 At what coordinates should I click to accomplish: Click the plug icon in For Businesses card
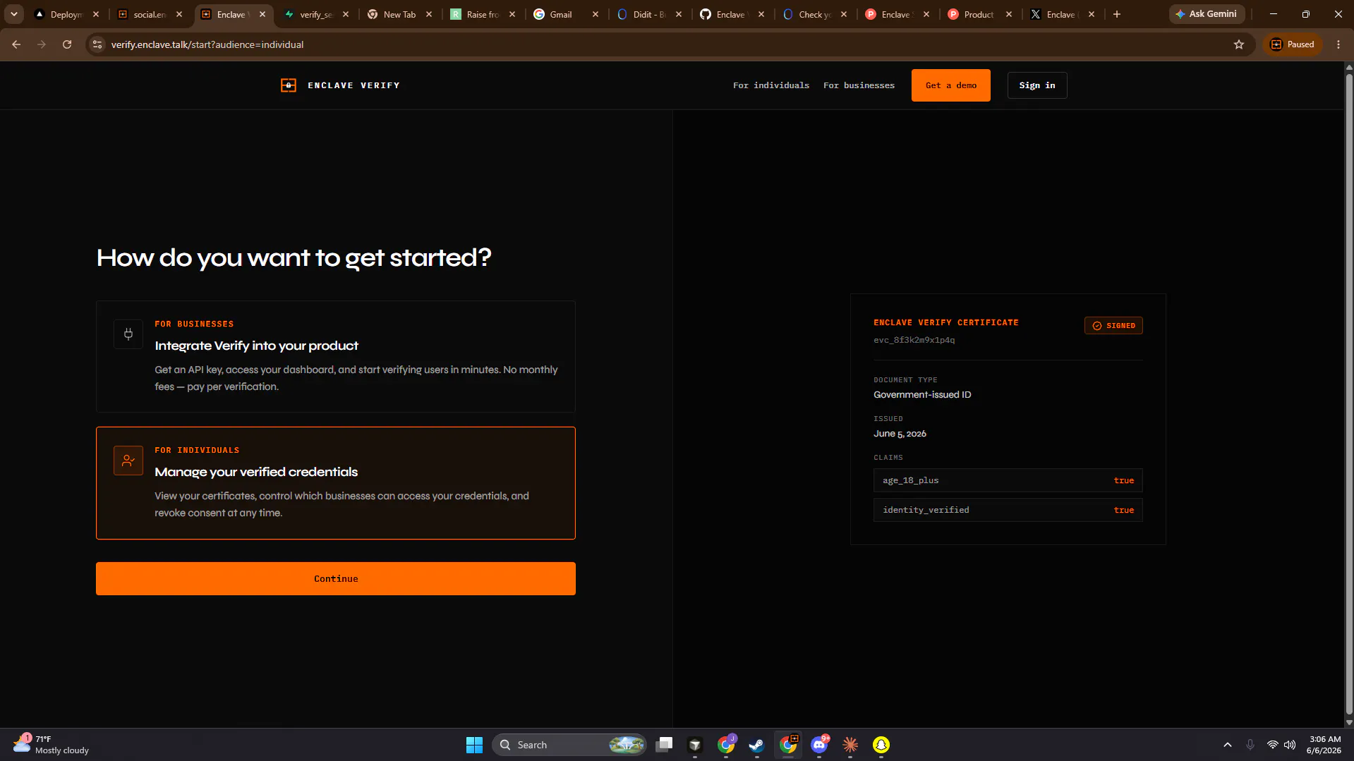(x=128, y=334)
